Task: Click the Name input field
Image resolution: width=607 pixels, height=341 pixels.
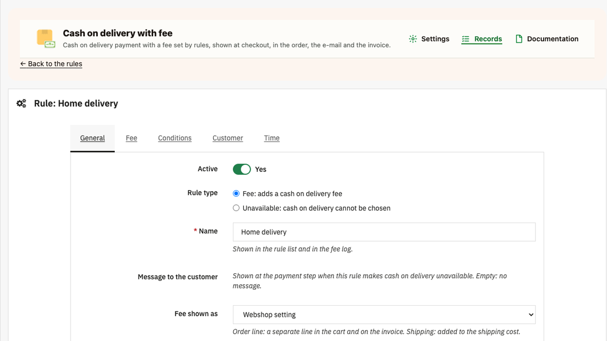Action: 384,232
